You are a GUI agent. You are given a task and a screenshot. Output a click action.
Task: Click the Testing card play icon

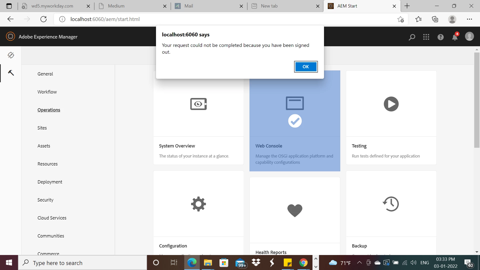point(391,104)
